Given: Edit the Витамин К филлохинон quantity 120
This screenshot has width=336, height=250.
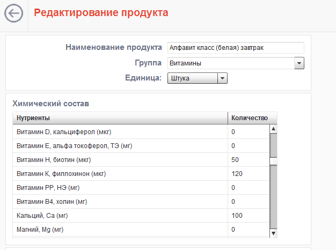Looking at the screenshot, I should [x=249, y=173].
